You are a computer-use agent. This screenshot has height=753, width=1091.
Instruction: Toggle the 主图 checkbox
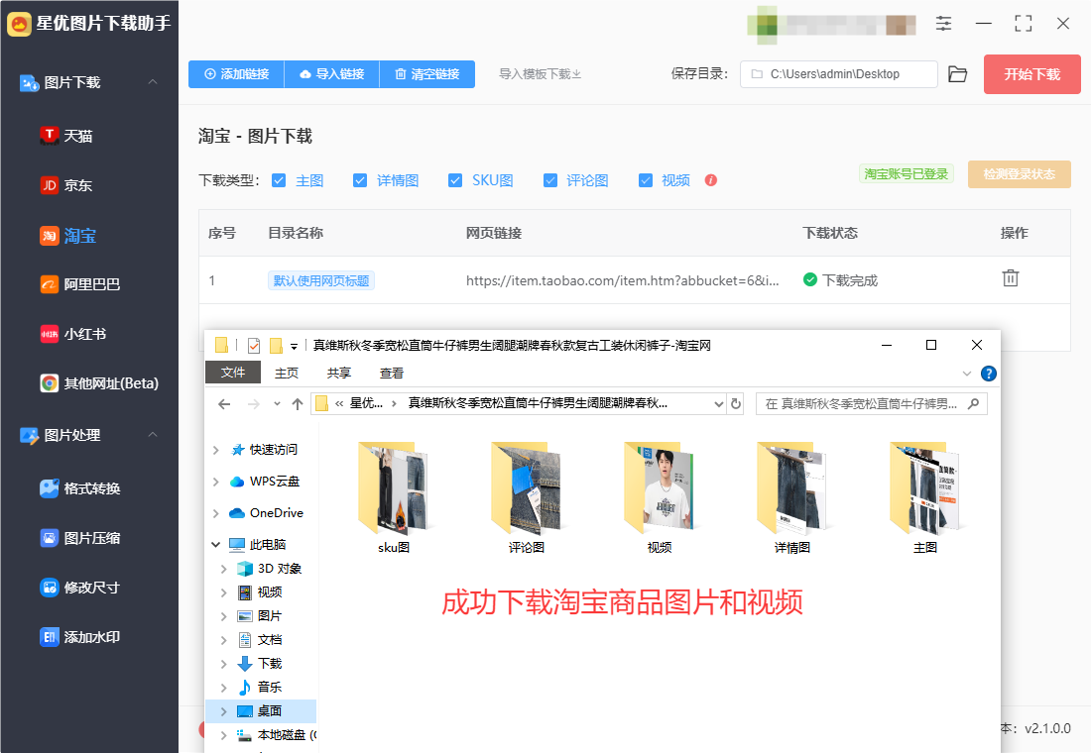coord(279,180)
